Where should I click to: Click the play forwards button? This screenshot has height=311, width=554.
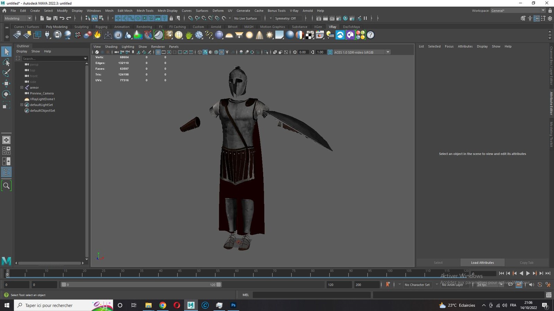click(528, 273)
